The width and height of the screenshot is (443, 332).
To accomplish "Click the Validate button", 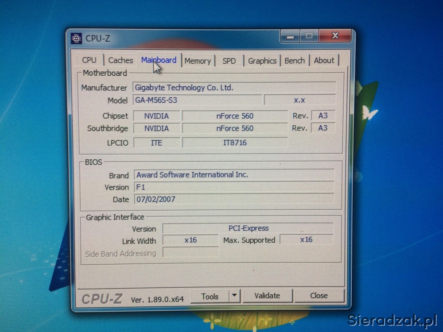I will 267,296.
